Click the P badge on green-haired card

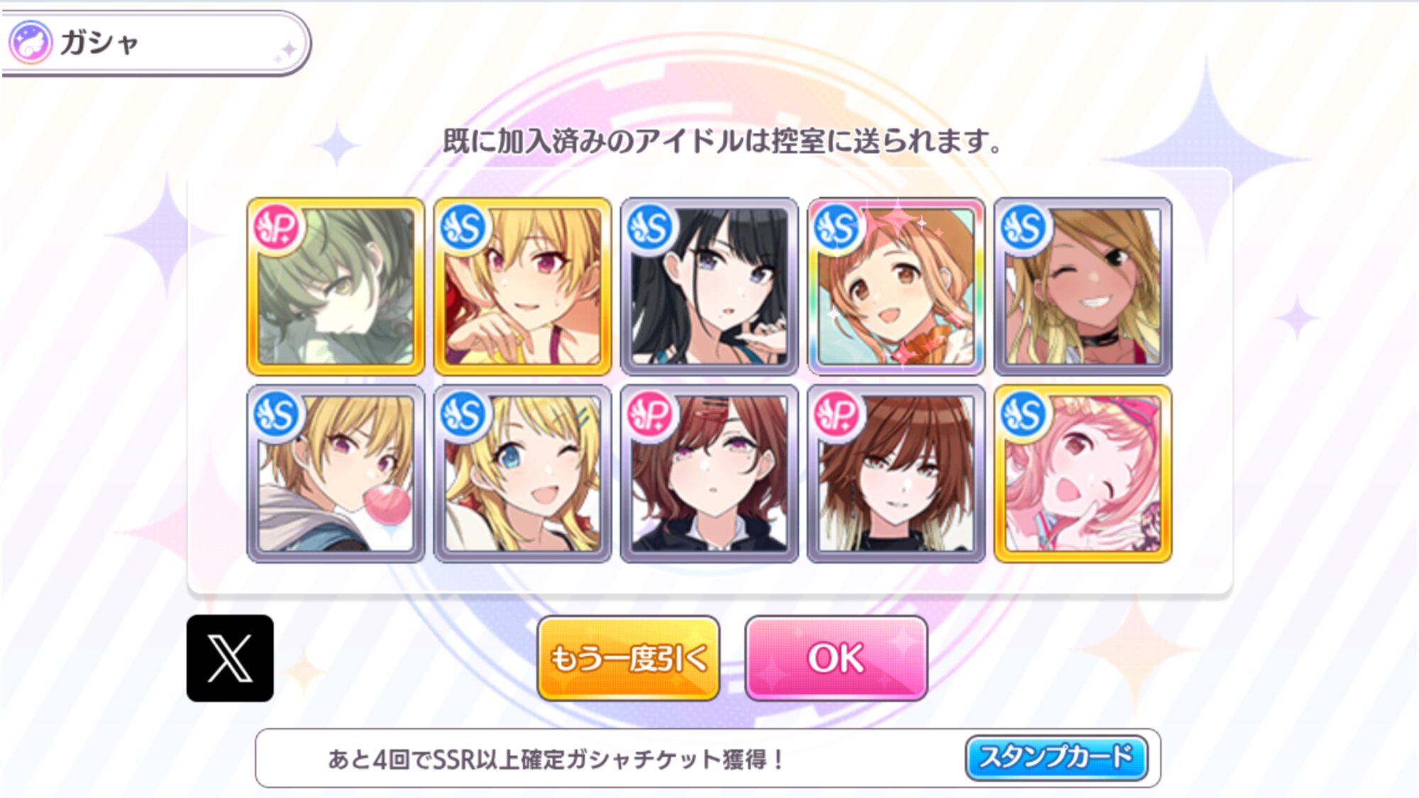point(277,228)
